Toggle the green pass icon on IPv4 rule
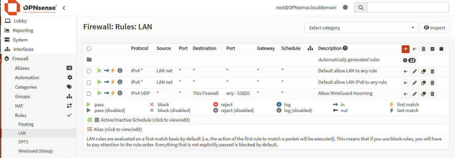Image resolution: width=455 pixels, height=158 pixels. click(x=99, y=71)
